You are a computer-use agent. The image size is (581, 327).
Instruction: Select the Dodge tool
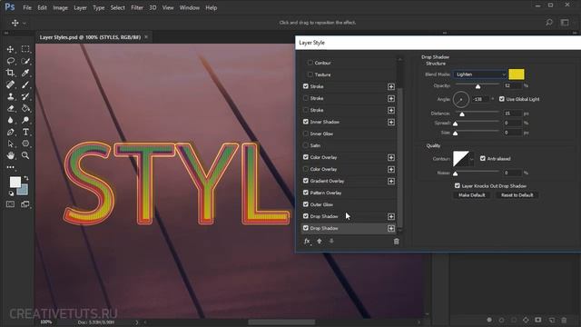pos(25,120)
